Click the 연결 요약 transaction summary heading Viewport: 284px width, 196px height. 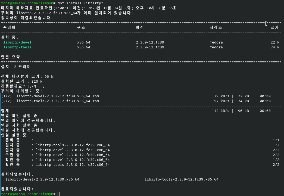pos(10,57)
